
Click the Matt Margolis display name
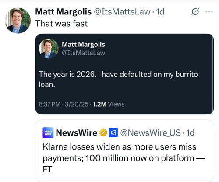click(64, 12)
